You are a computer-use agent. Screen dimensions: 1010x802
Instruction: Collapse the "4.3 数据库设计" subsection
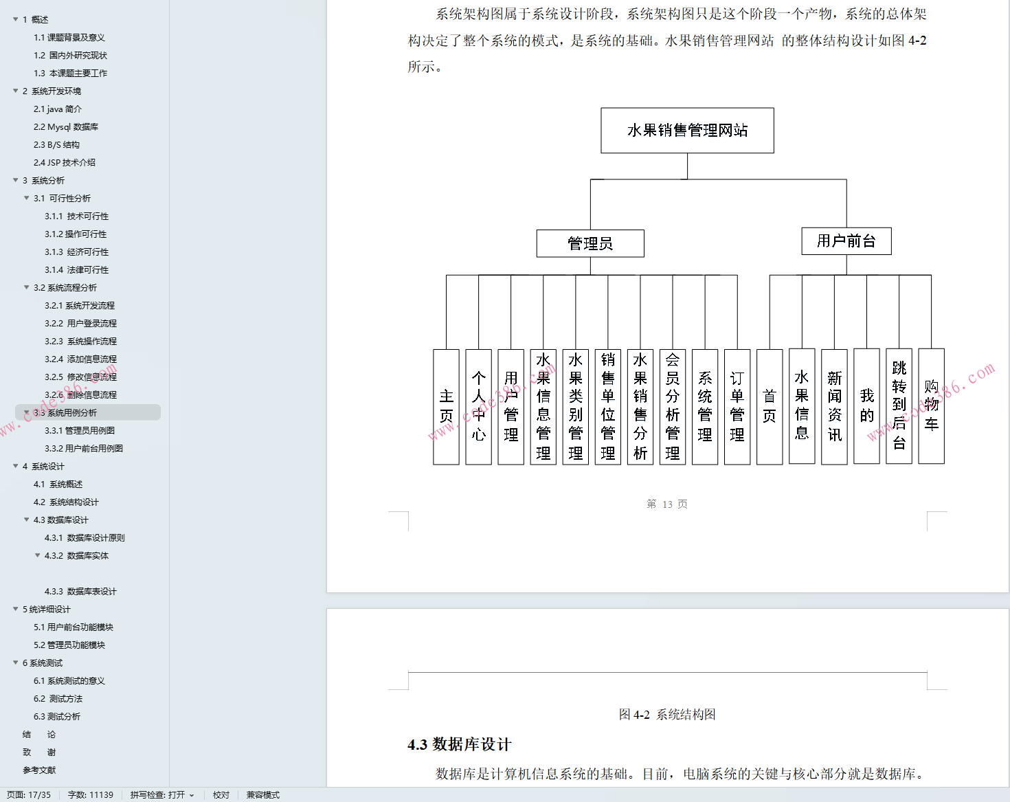[x=26, y=520]
